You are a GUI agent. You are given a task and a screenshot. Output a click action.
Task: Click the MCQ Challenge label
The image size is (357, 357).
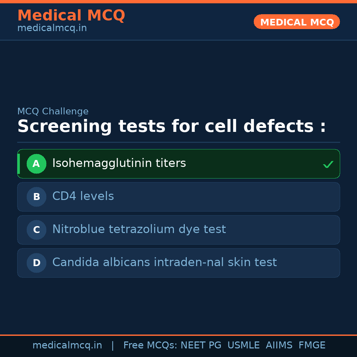pyautogui.click(x=53, y=111)
